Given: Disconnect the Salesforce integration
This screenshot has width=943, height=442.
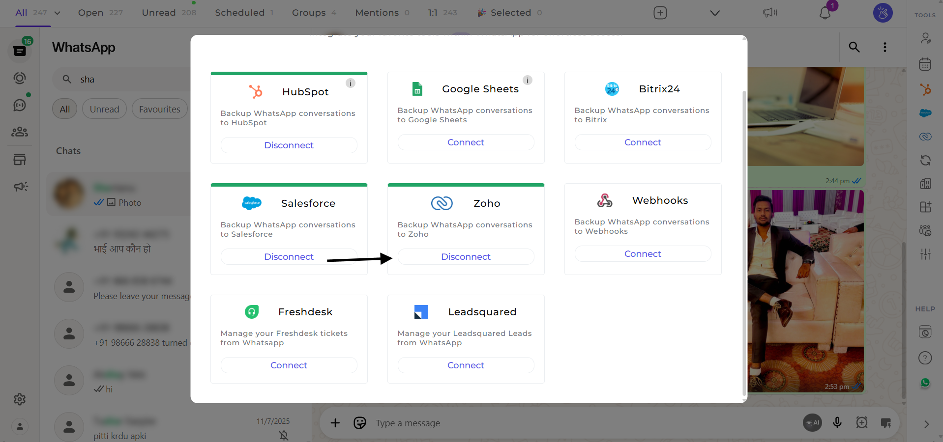Looking at the screenshot, I should click(289, 257).
